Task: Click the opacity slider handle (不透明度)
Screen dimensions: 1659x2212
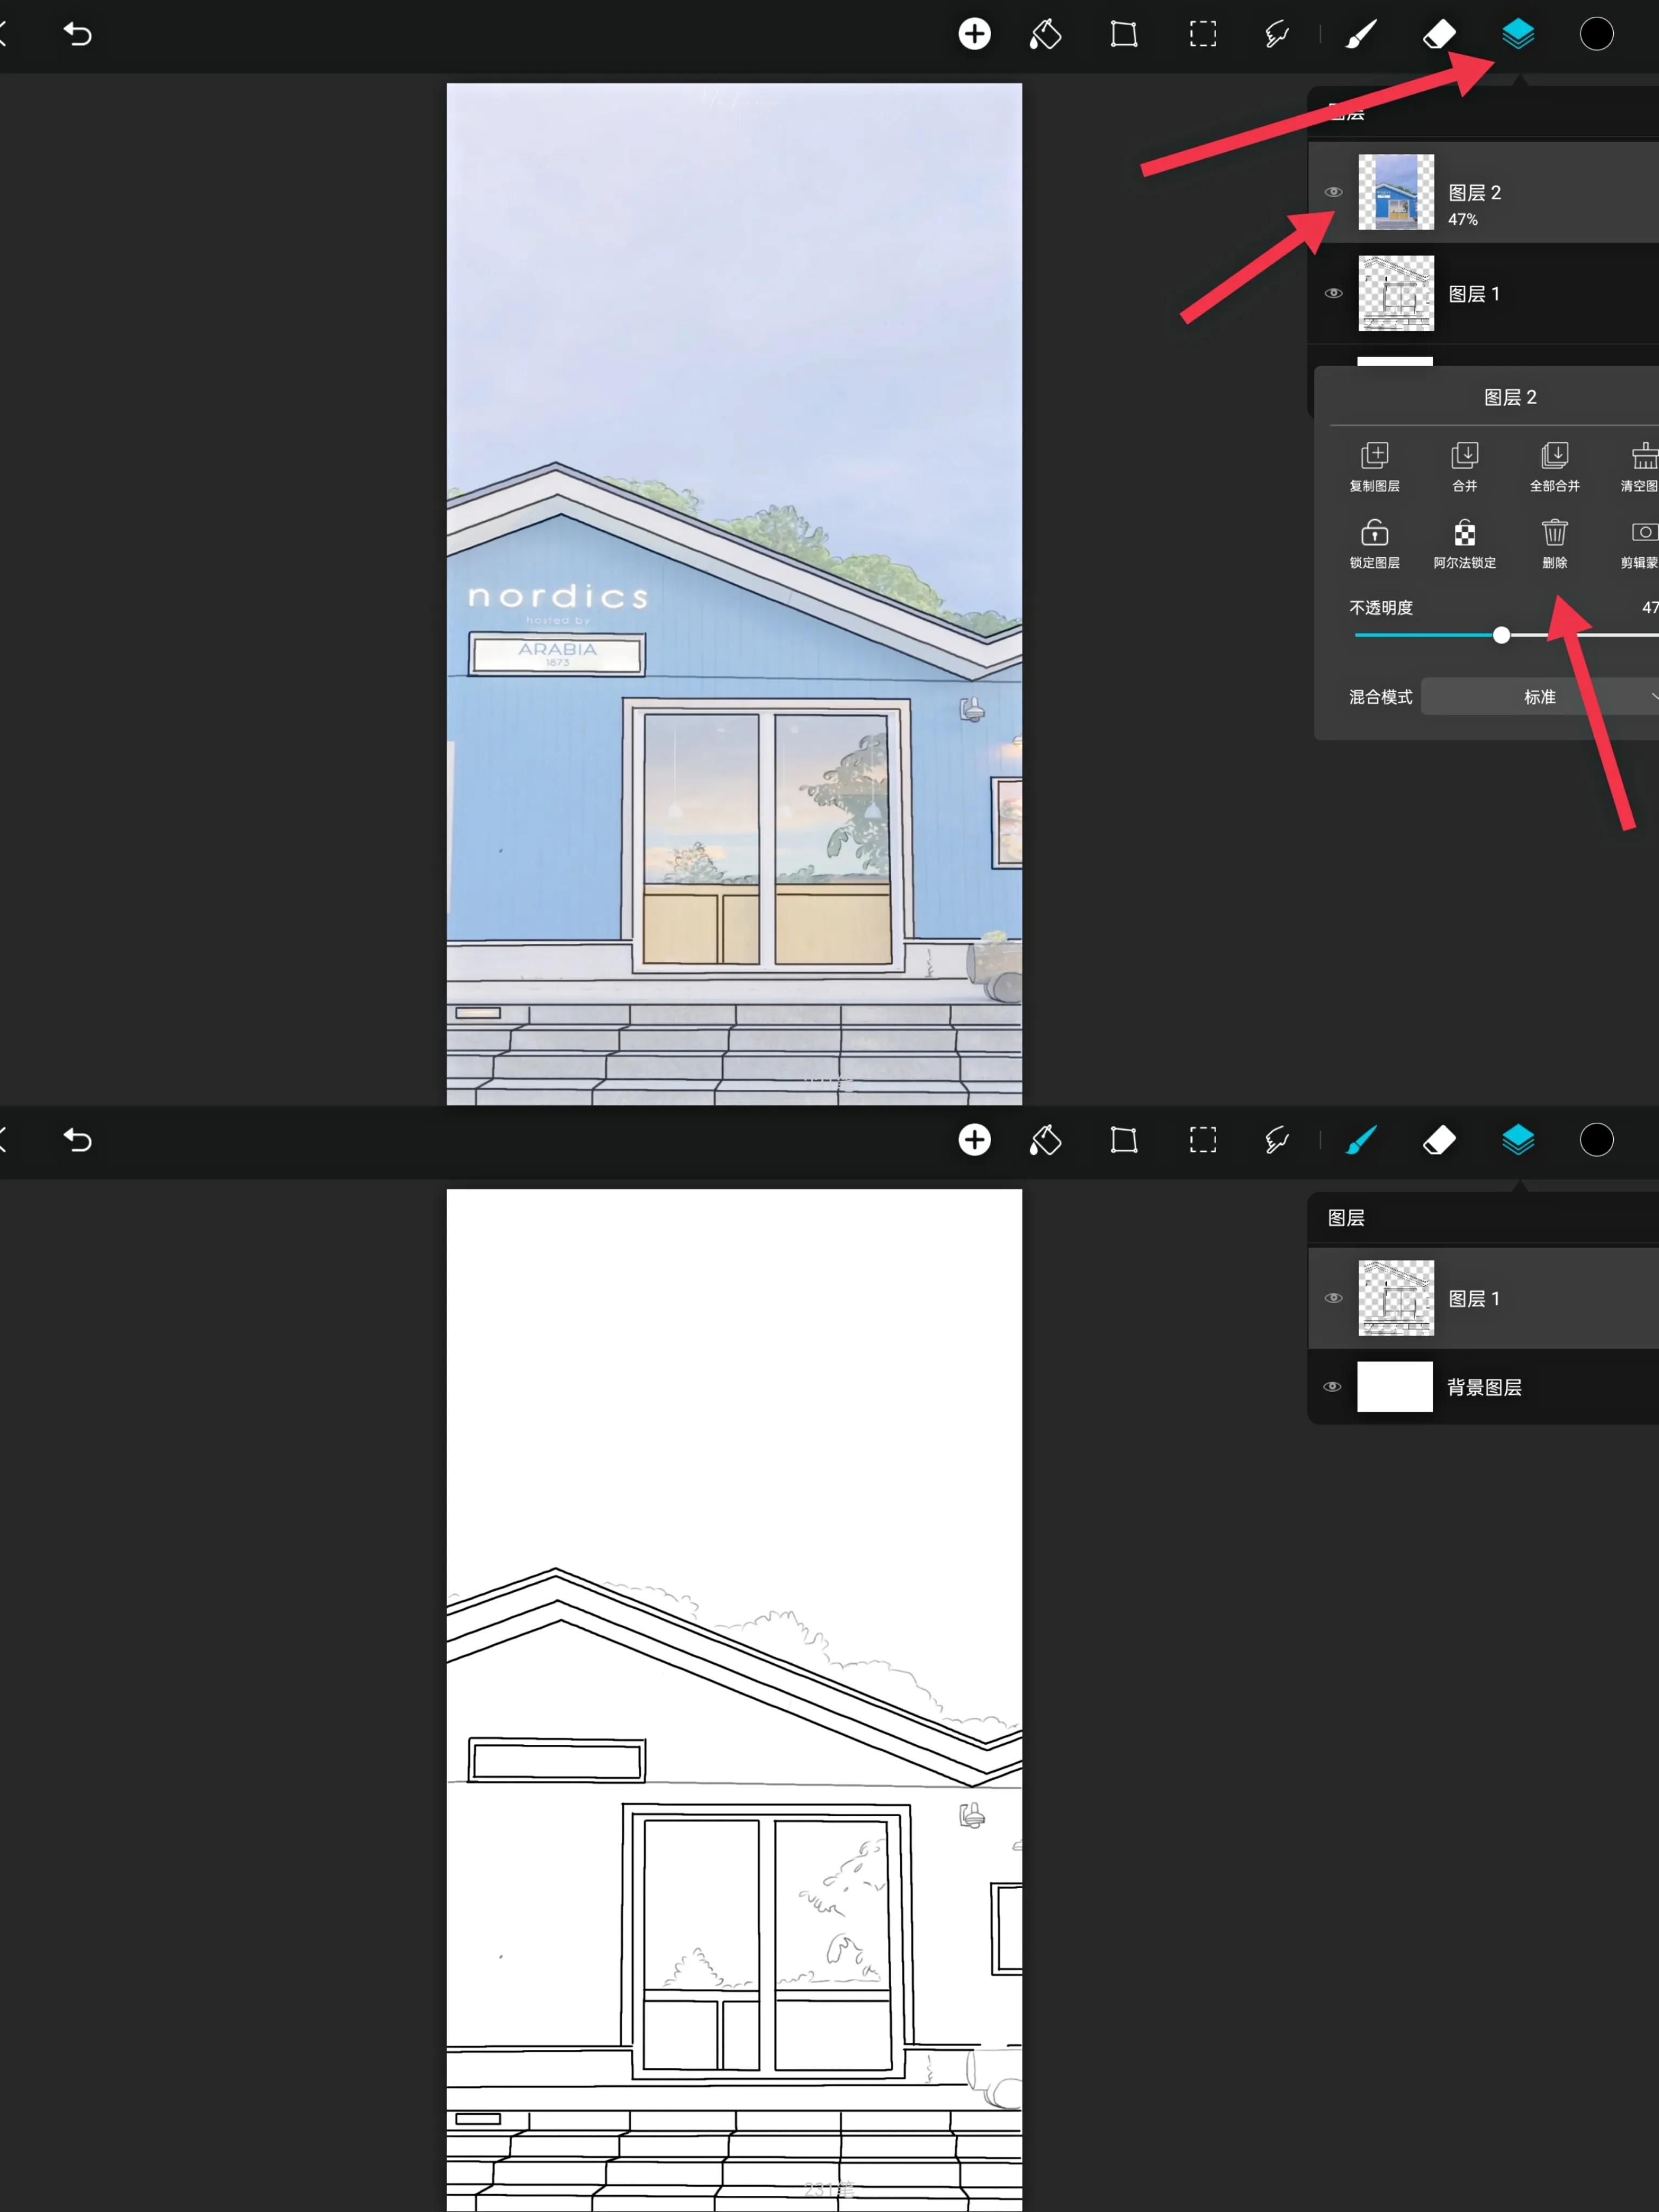Action: [x=1501, y=635]
